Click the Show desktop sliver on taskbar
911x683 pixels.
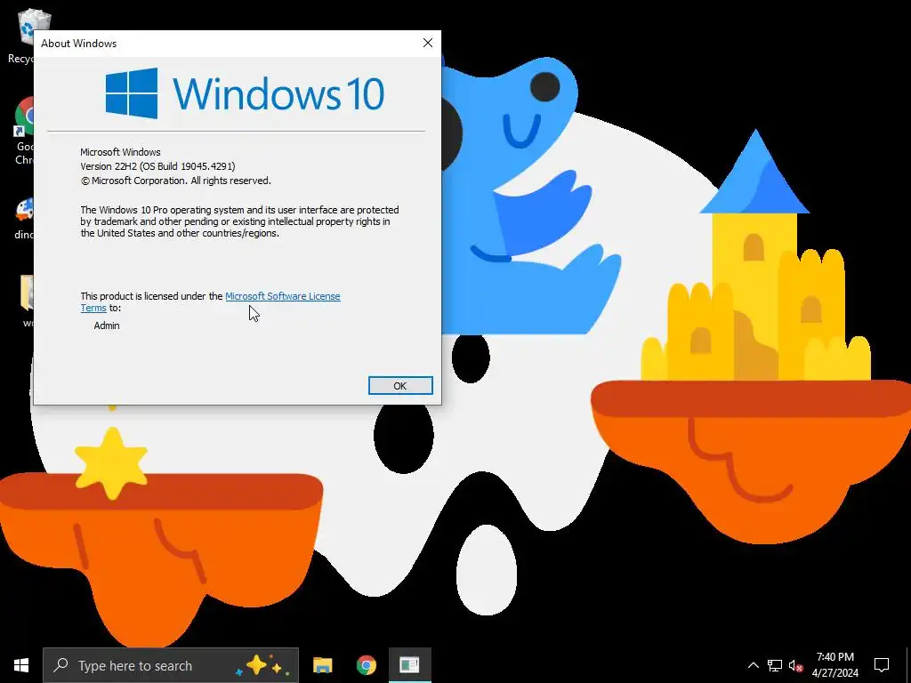click(907, 665)
